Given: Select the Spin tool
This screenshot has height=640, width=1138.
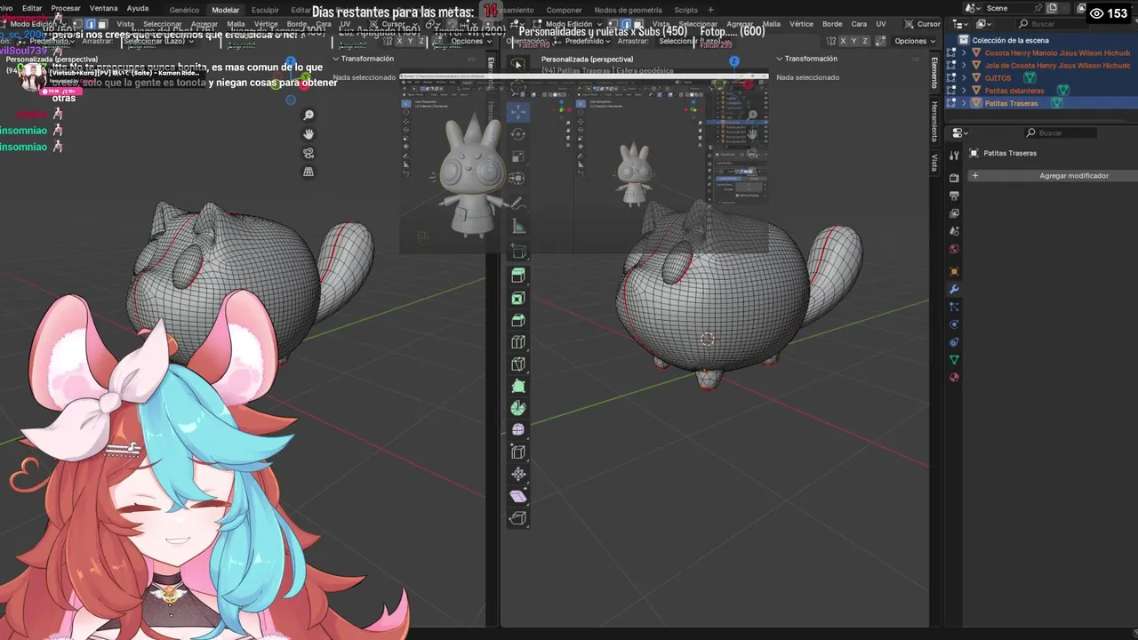Looking at the screenshot, I should (518, 408).
